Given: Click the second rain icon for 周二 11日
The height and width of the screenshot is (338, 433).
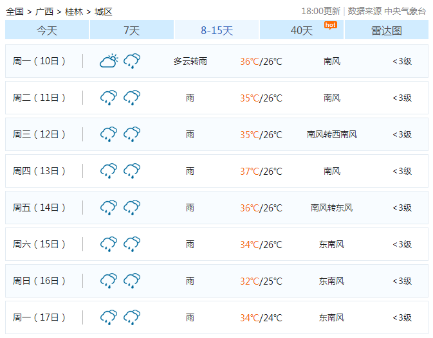Looking at the screenshot, I should click(132, 98).
